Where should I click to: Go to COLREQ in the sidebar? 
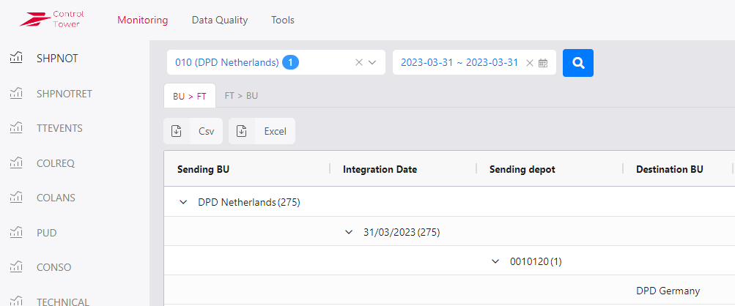(x=56, y=163)
